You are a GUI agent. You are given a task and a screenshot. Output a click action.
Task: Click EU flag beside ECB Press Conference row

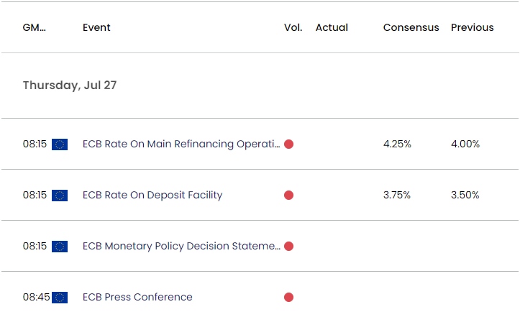tap(60, 298)
